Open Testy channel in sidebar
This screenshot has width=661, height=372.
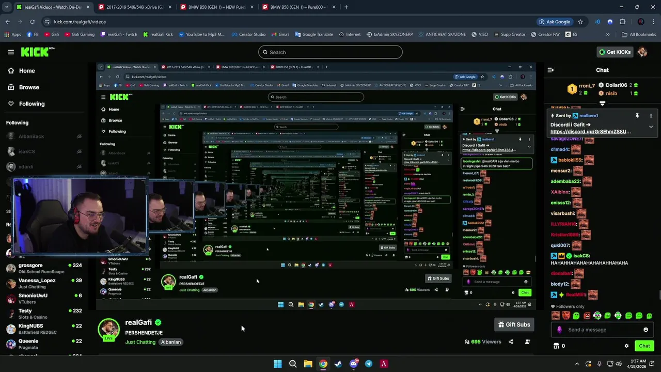[43, 314]
